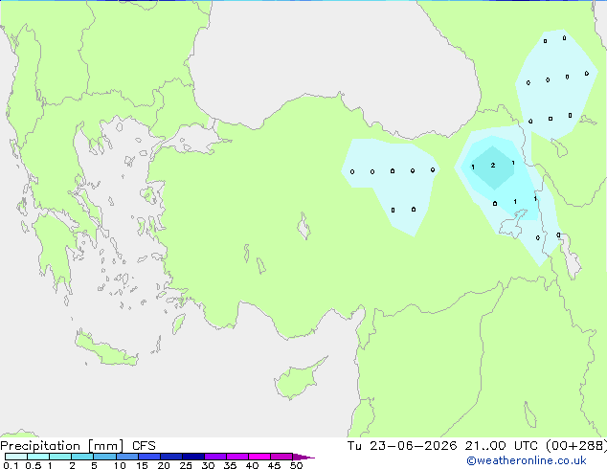Image resolution: width=607 pixels, height=469 pixels.
Task: Select the CFS model label
Action: pos(144,446)
